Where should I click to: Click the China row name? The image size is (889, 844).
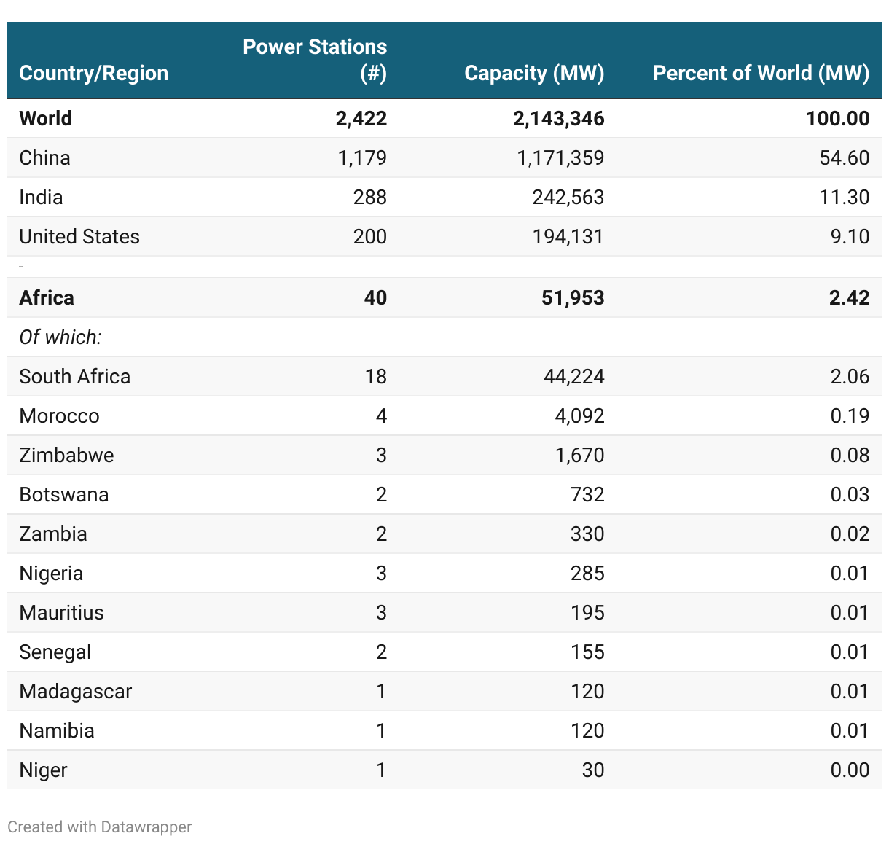click(45, 157)
